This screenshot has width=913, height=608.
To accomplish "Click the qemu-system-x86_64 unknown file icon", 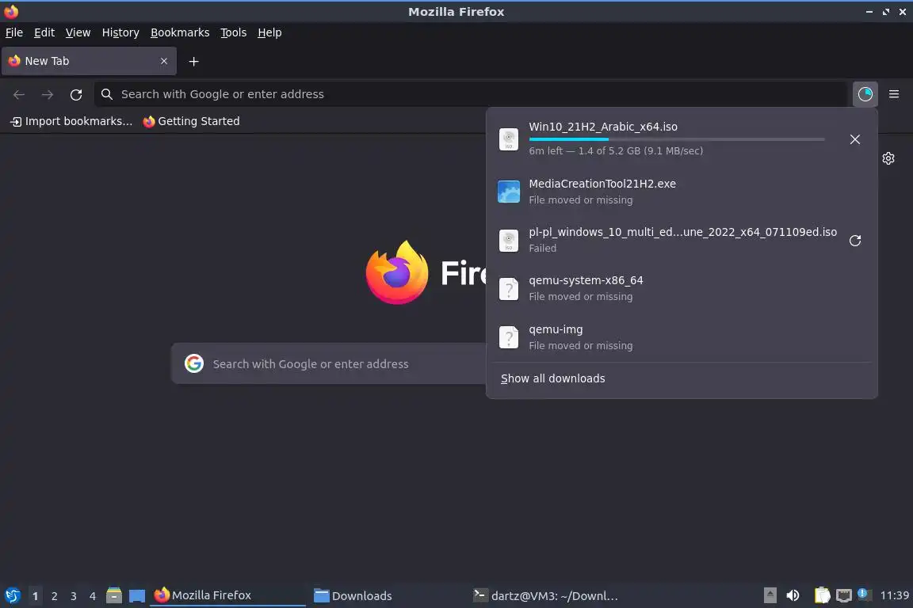I will pos(508,289).
